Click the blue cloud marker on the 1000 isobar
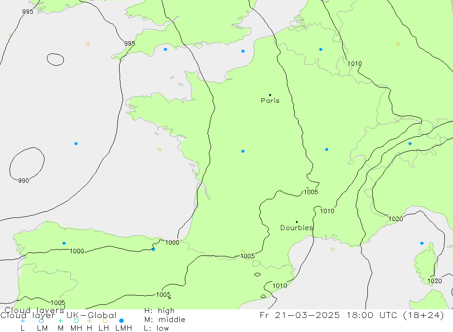The height and width of the screenshot is (332, 453). 154,249
